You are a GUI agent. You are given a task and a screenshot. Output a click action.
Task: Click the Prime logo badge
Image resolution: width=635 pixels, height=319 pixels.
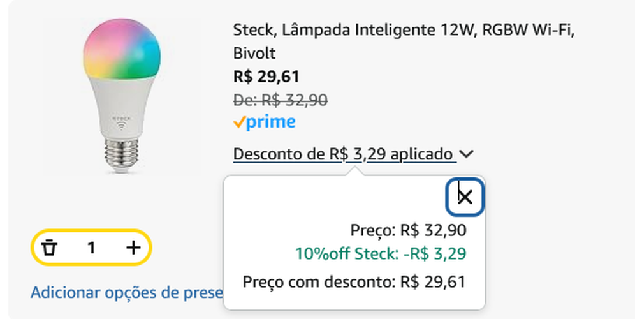click(x=264, y=122)
